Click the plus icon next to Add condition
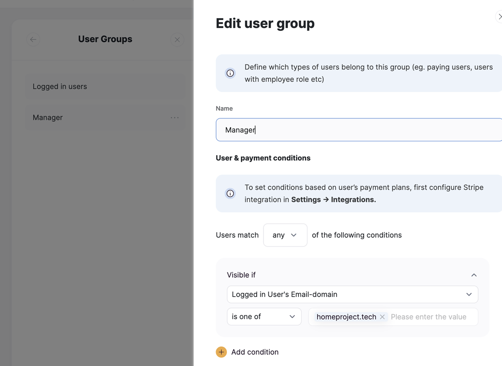The width and height of the screenshot is (502, 366). tap(221, 352)
